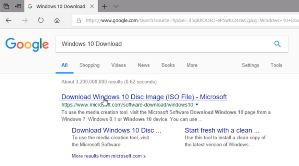
Task: Switch to the Shopping results tab
Action: click(89, 65)
